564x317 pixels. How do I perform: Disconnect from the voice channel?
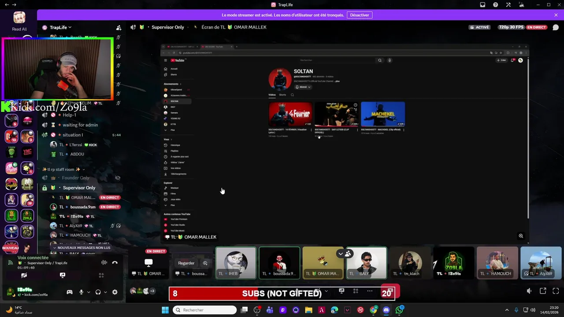[115, 262]
